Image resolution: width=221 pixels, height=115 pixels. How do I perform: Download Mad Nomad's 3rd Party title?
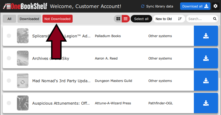[206, 81]
